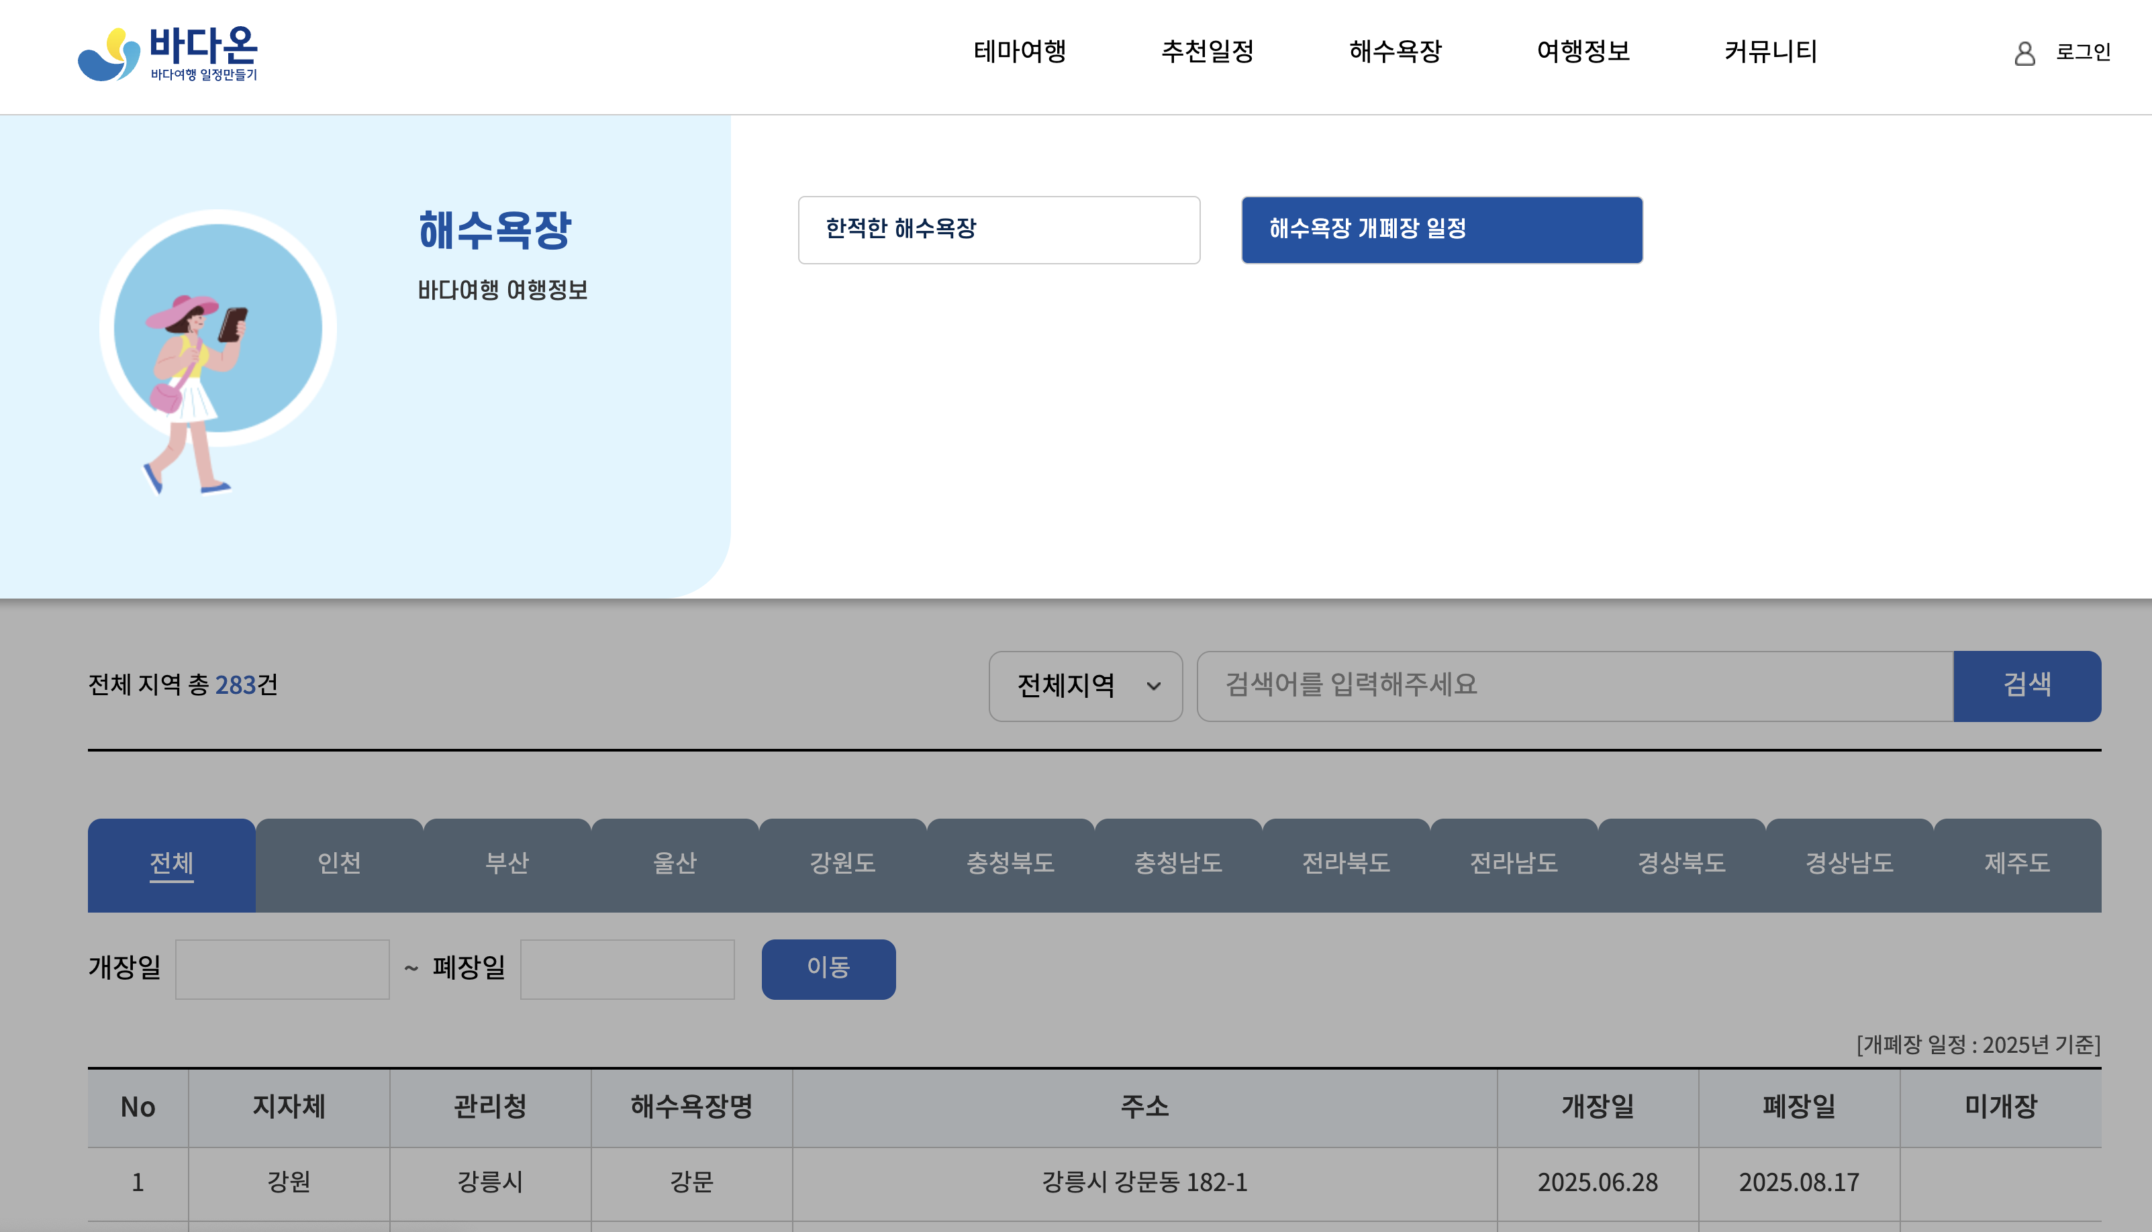Open the 테마여행 menu

pos(1019,52)
